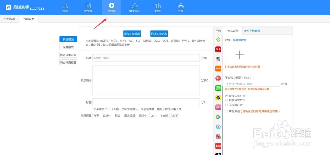
Task: Select the red phoenix swirl platform icon
Action: [218, 78]
